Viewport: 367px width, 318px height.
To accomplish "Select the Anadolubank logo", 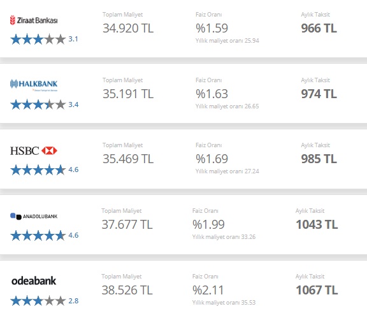I will tap(34, 216).
